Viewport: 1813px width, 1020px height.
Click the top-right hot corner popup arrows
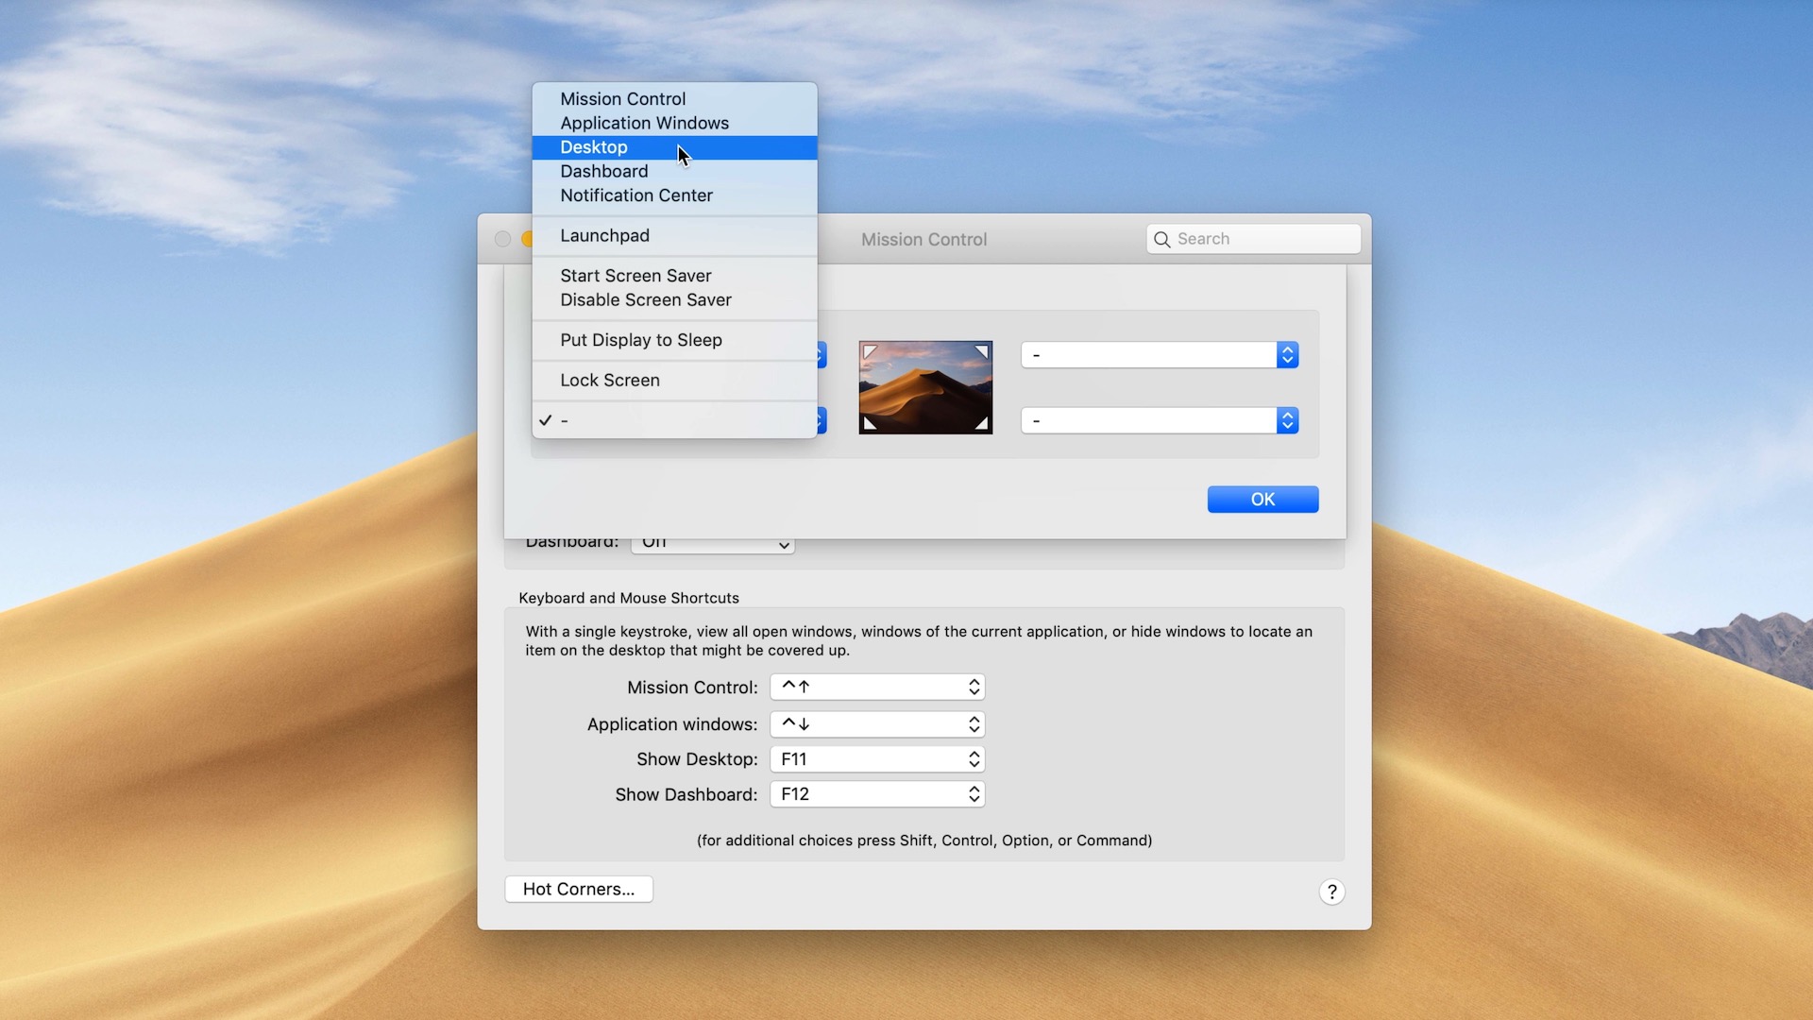pos(1287,355)
